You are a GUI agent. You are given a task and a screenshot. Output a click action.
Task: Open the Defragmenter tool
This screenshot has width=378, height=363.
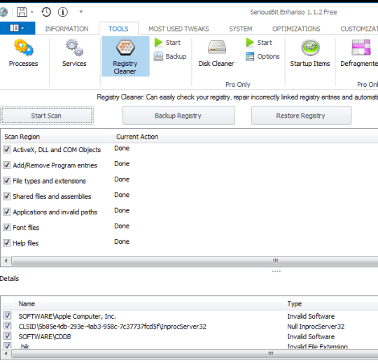click(359, 53)
